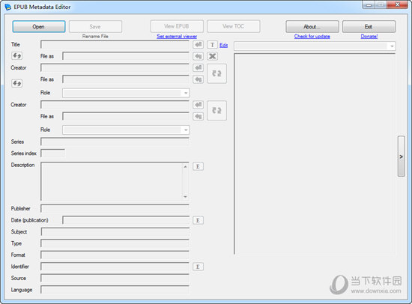The image size is (412, 304).
Task: Open Set external viewer link
Action: click(177, 36)
